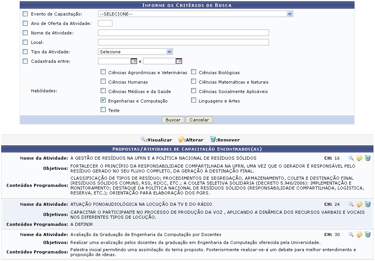
Task: Remove the Atuação Fonoaudiológica activity
Action: click(367, 204)
